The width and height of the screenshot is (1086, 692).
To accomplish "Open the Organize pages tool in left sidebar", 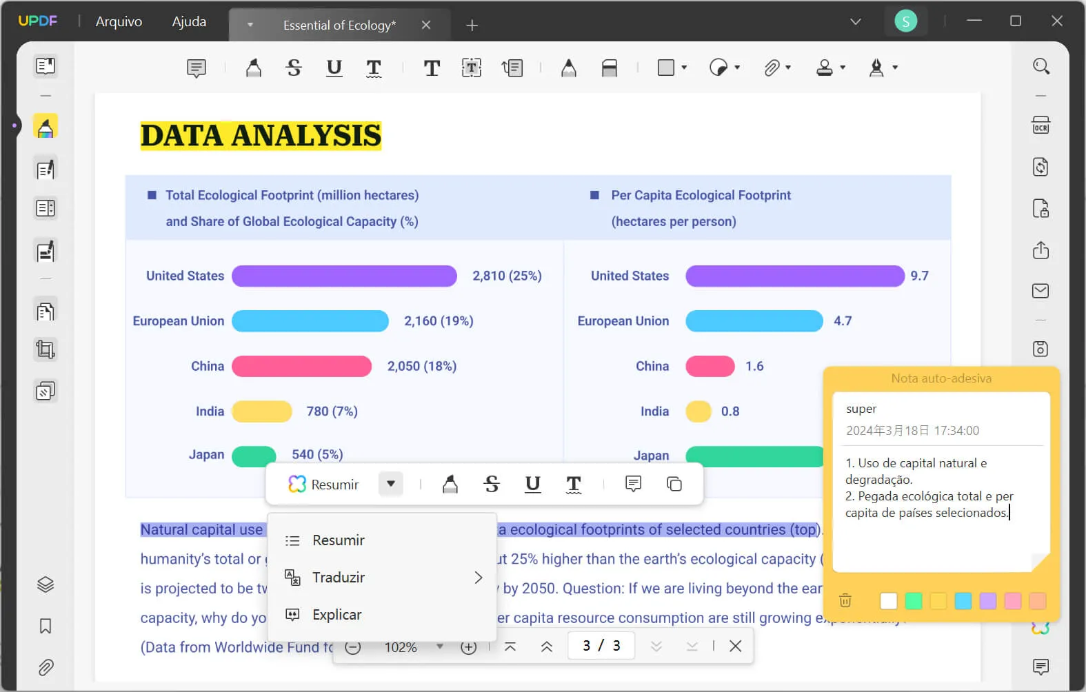I will click(x=46, y=312).
